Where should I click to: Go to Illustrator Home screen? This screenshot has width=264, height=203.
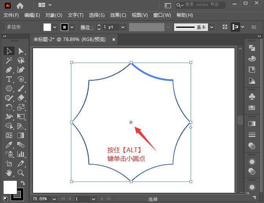coord(20,6)
